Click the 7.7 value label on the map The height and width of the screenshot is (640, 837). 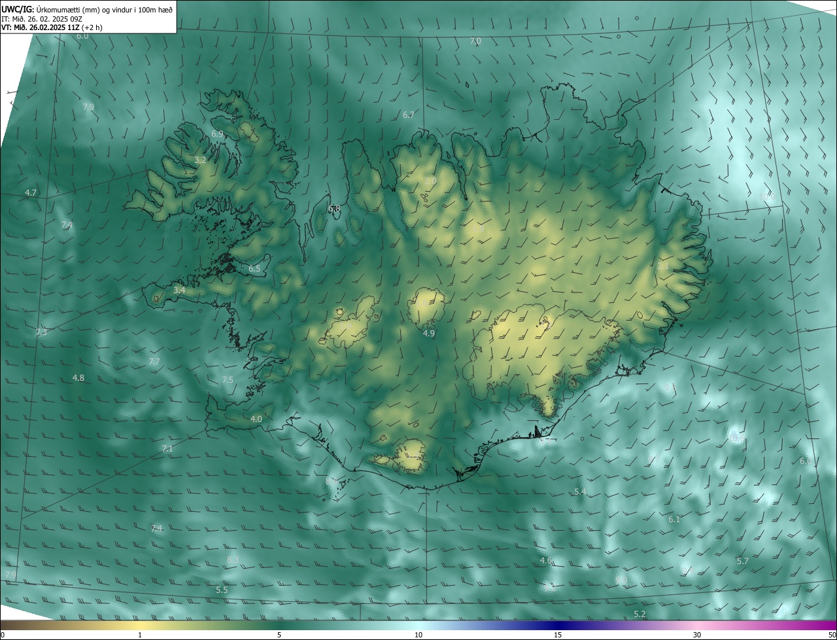tap(154, 361)
